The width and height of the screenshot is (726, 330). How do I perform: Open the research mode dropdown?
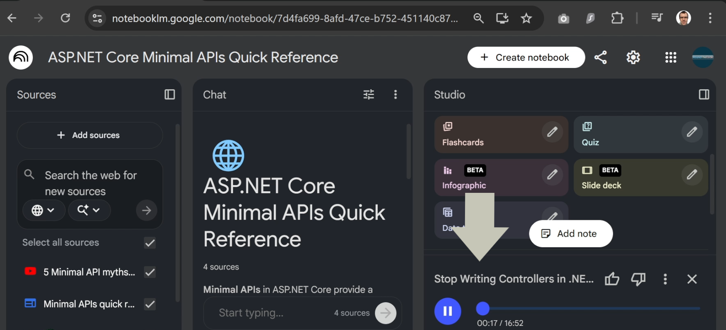tap(89, 210)
